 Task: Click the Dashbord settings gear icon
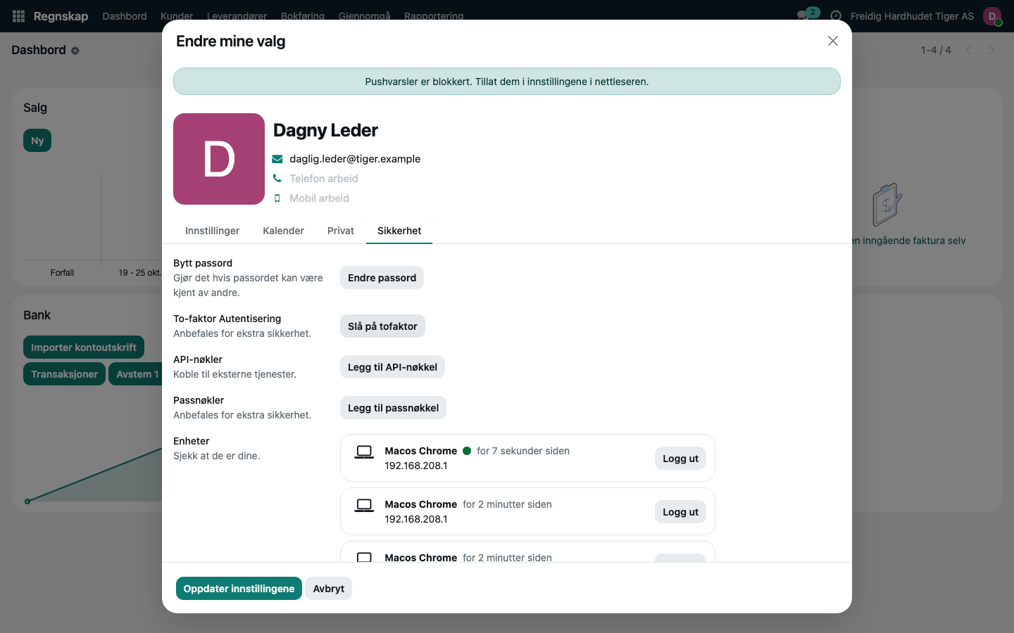click(x=75, y=51)
